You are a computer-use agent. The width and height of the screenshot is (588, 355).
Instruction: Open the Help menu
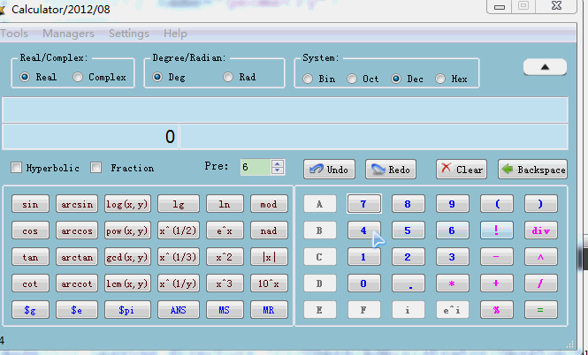(x=175, y=34)
